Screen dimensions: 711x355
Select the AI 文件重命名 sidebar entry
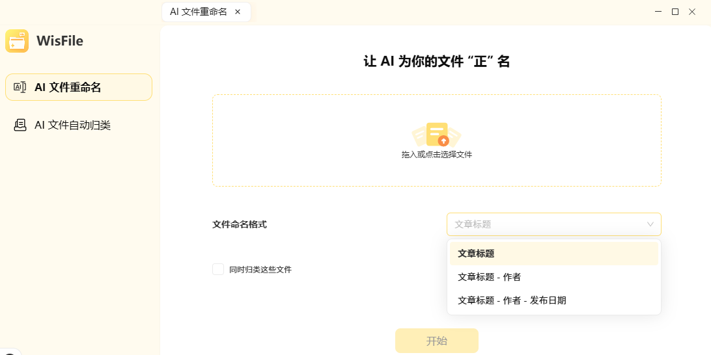pos(68,87)
